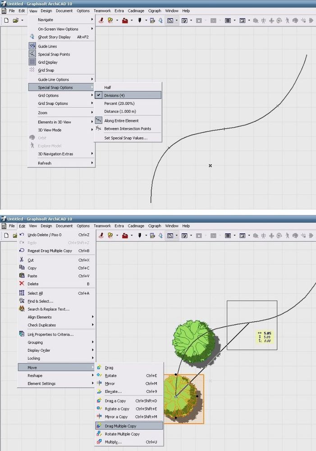The image size is (316, 451).
Task: Select Distance (1.000 m) snap option
Action: pyautogui.click(x=128, y=112)
